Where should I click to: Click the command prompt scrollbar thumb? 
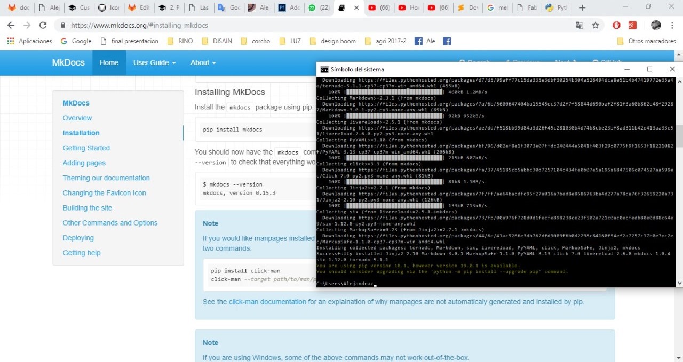[x=679, y=136]
